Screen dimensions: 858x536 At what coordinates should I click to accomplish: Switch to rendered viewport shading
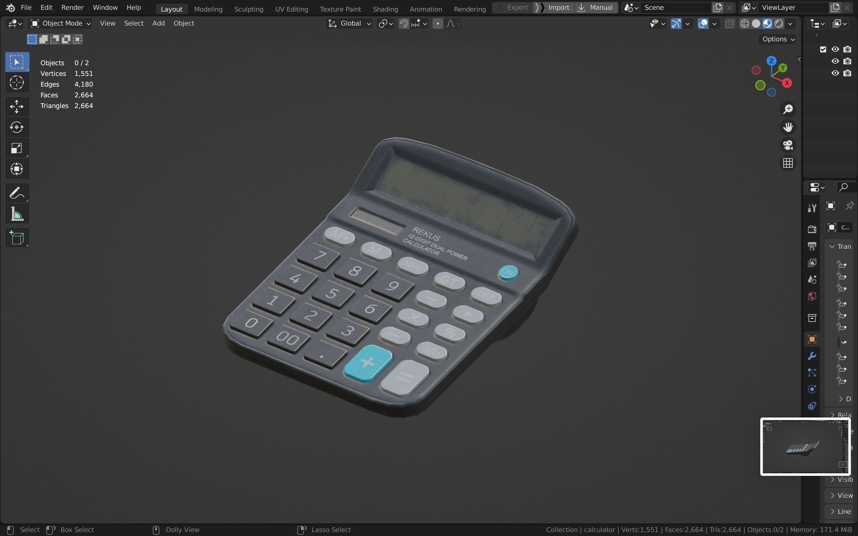pyautogui.click(x=778, y=24)
